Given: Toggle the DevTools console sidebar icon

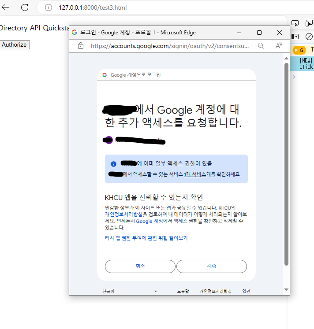Looking at the screenshot, I should tap(295, 37).
